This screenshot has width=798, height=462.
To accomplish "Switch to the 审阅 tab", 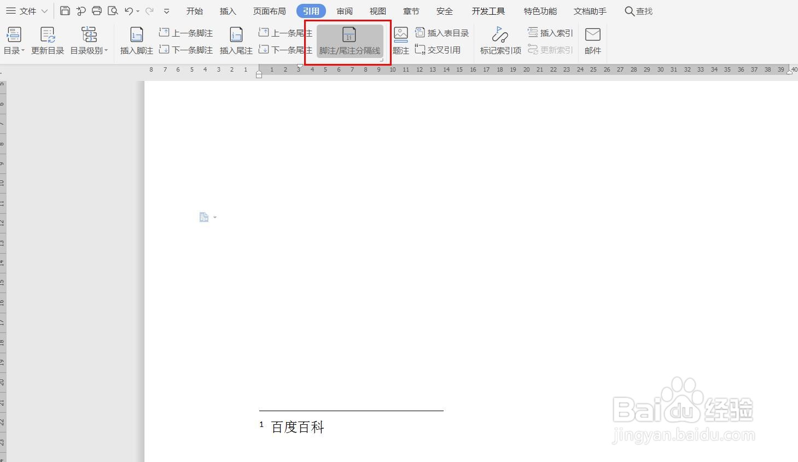I will pos(345,11).
